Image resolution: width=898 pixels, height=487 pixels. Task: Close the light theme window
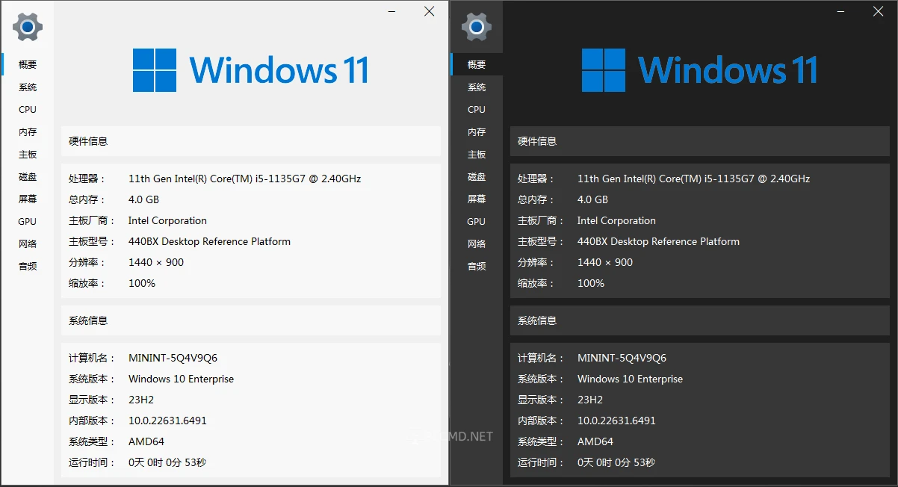click(x=430, y=11)
